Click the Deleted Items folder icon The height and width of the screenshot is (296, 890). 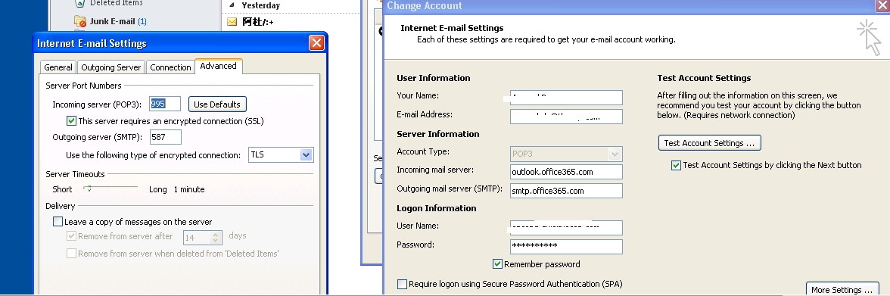[x=80, y=3]
